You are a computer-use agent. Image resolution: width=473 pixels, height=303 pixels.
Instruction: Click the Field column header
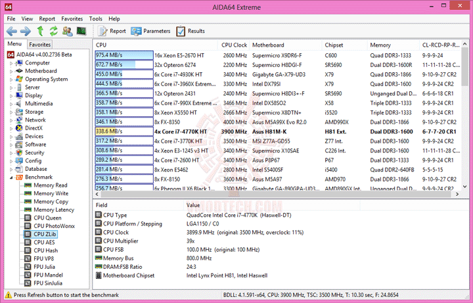[138, 205]
